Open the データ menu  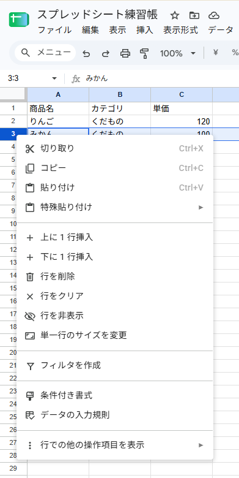(x=221, y=30)
